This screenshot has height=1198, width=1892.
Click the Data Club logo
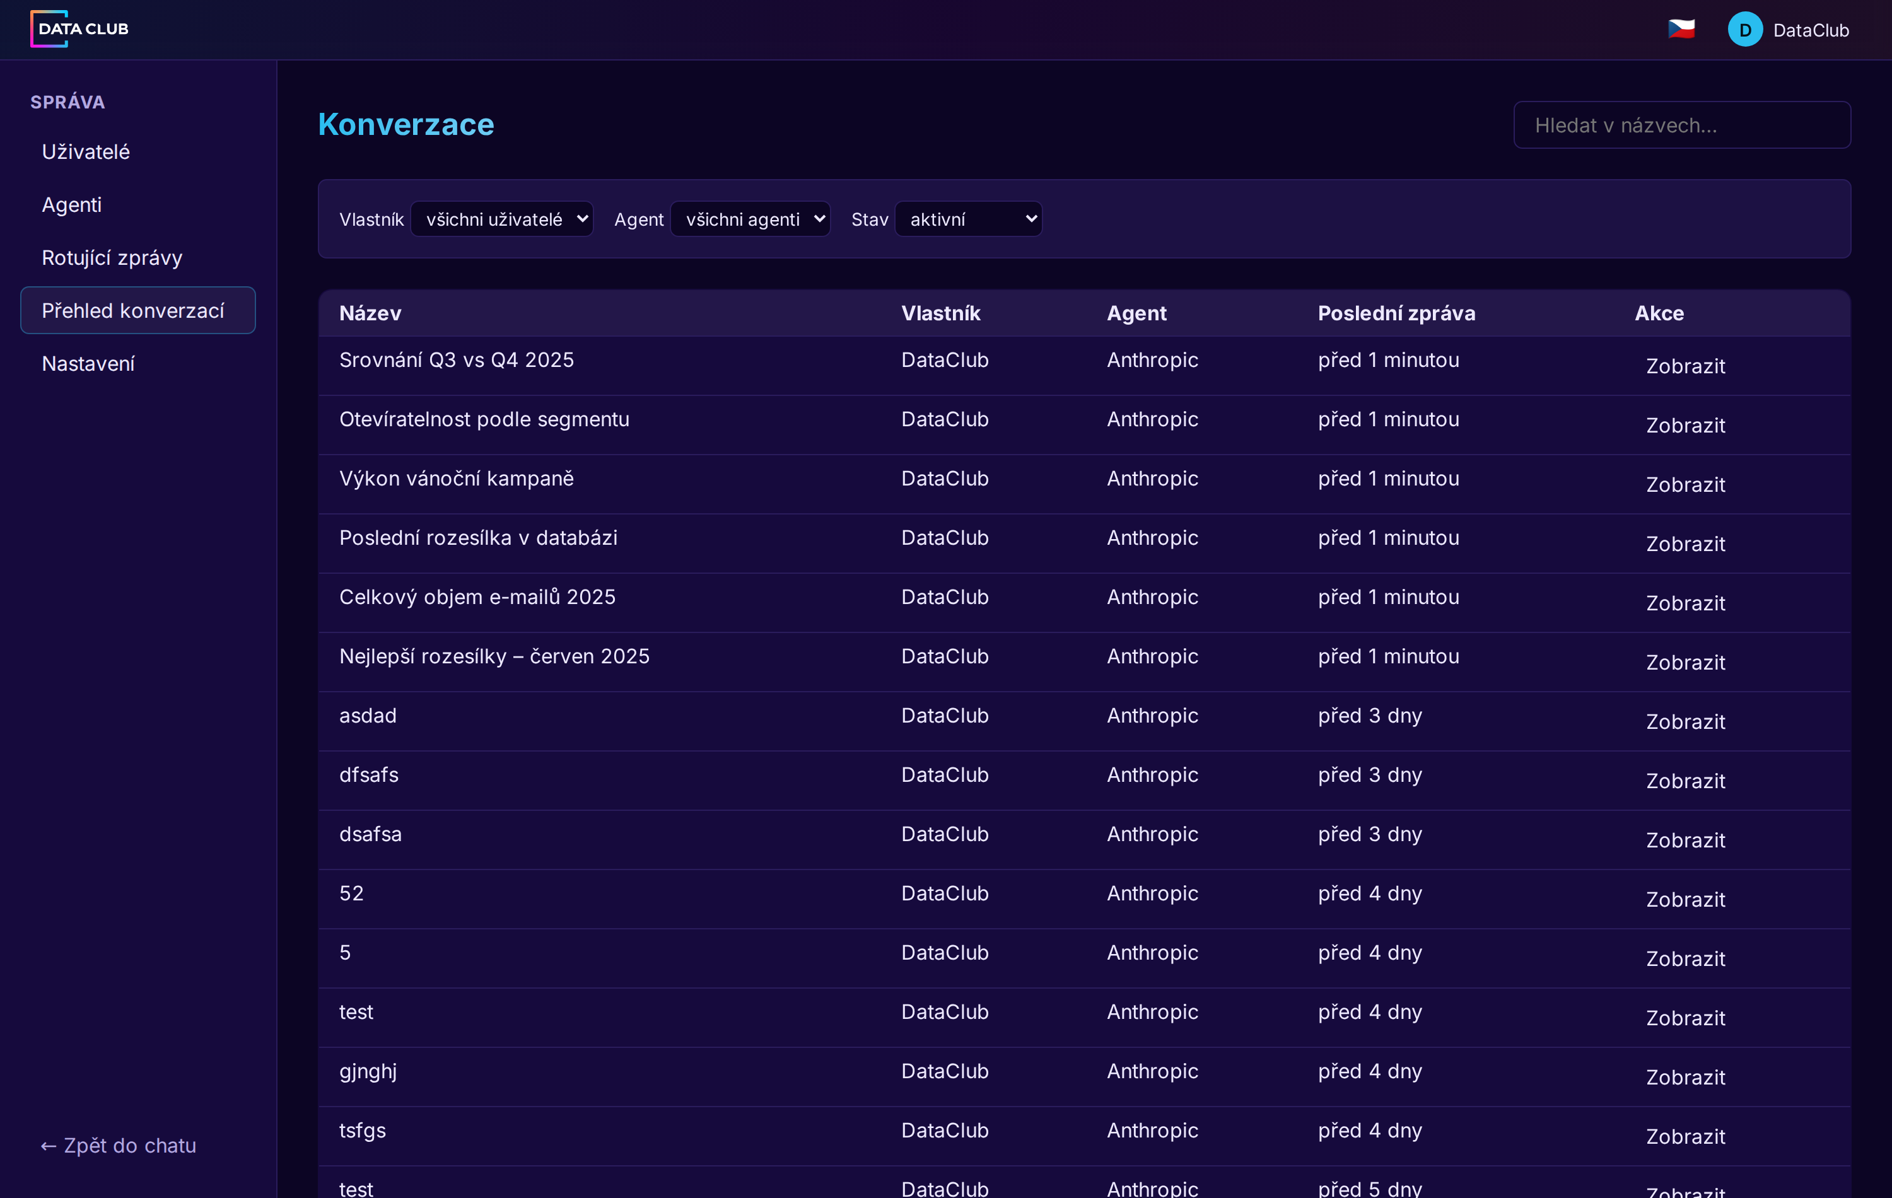[x=79, y=29]
